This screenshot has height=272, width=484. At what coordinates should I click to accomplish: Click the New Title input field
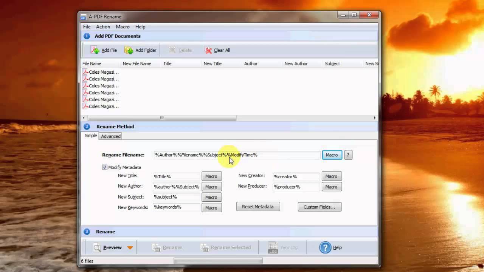point(176,176)
